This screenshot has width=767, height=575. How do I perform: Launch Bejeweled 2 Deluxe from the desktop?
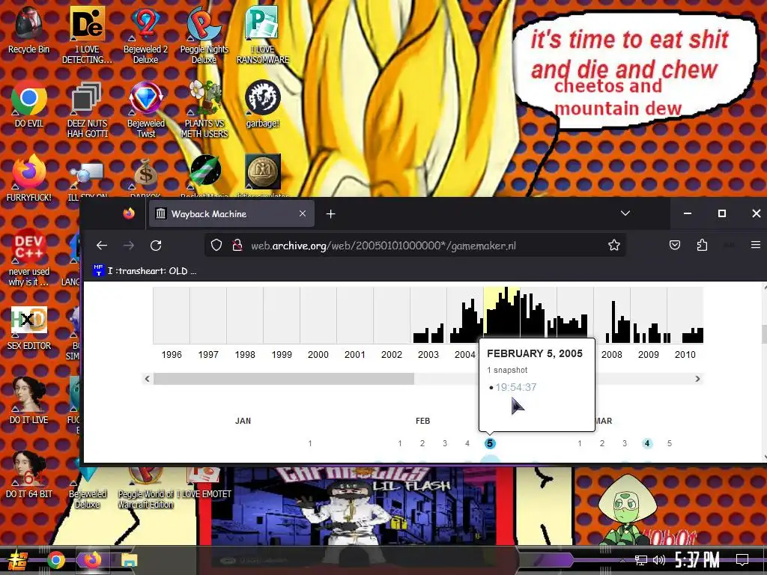pos(145,34)
